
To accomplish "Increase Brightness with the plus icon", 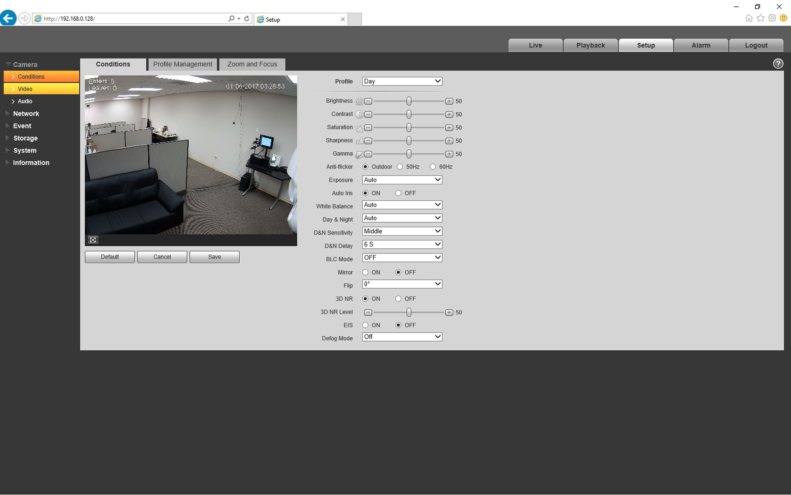I will (x=449, y=101).
